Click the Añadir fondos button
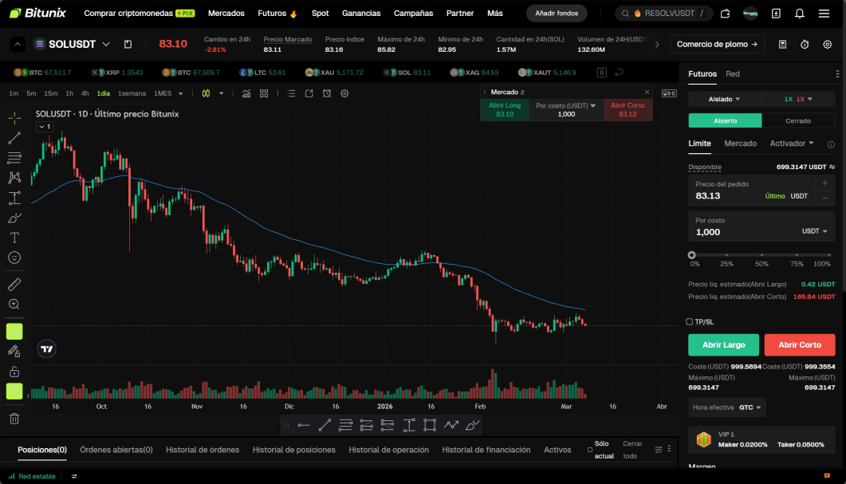The width and height of the screenshot is (846, 484). [557, 14]
